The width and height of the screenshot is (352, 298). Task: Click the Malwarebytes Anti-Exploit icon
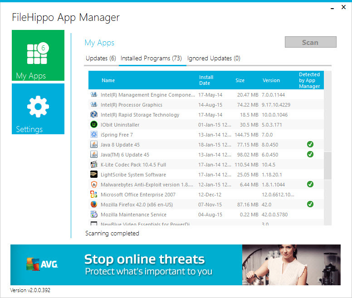pos(94,184)
